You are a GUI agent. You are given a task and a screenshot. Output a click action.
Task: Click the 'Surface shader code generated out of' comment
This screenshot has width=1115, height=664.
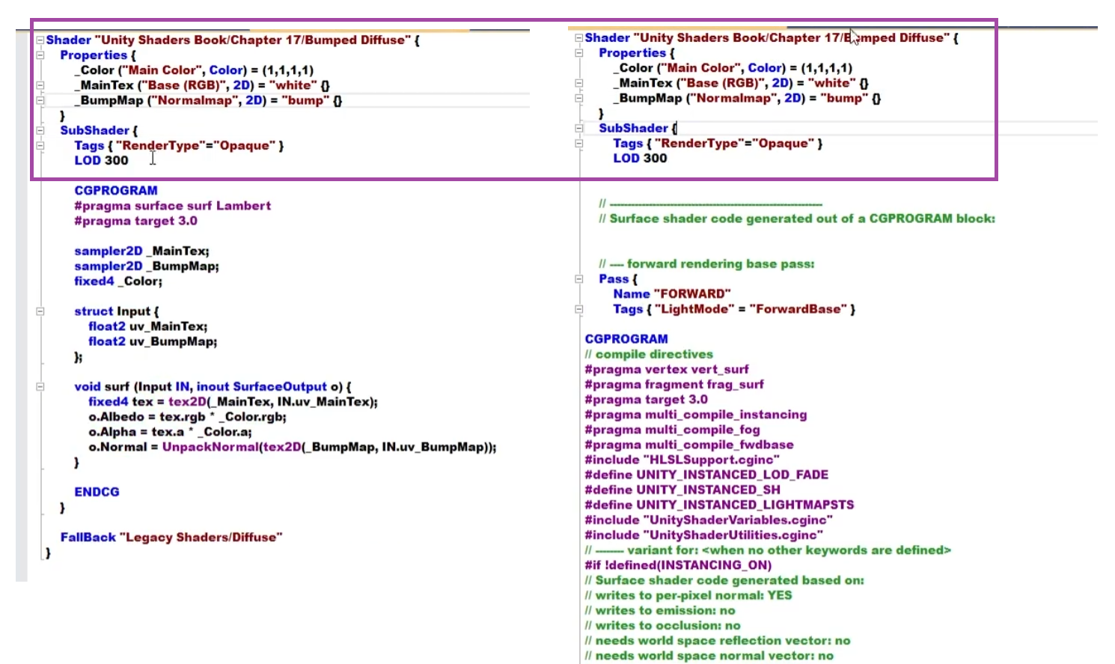797,219
